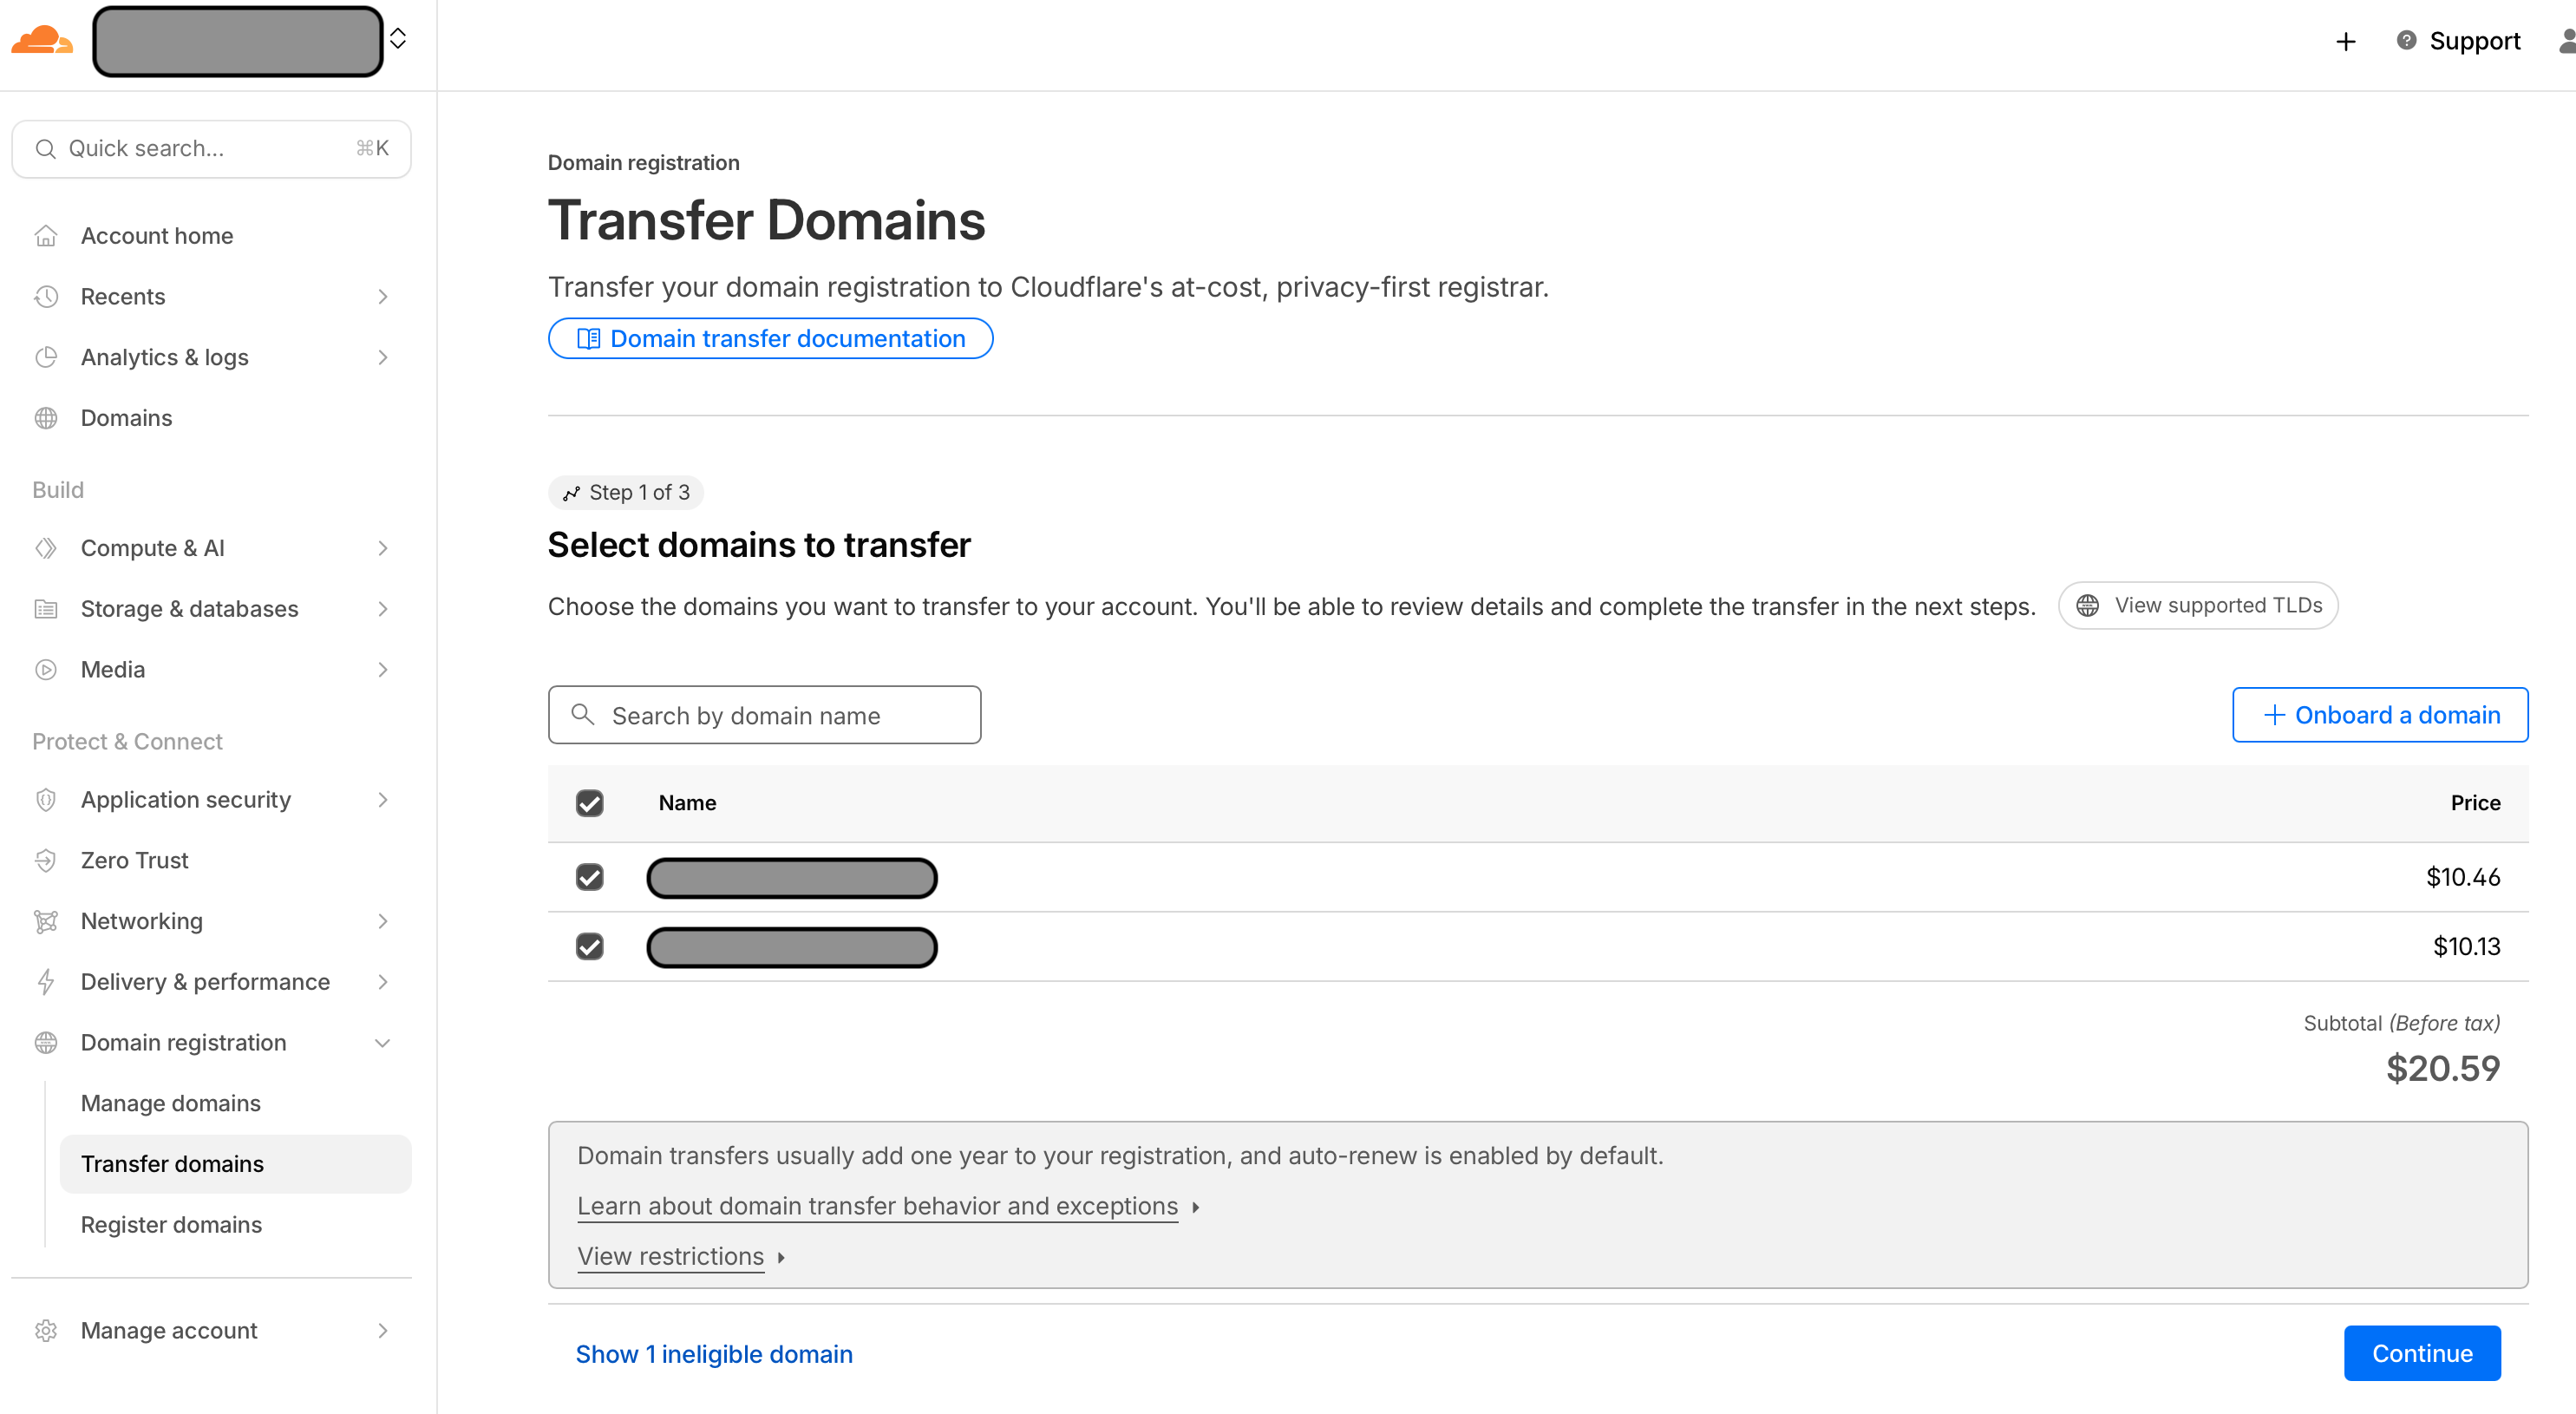Open Domain transfer documentation
This screenshot has height=1414, width=2576.
click(770, 339)
